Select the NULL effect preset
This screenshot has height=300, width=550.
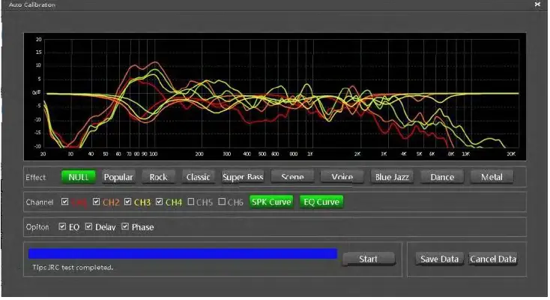click(78, 177)
